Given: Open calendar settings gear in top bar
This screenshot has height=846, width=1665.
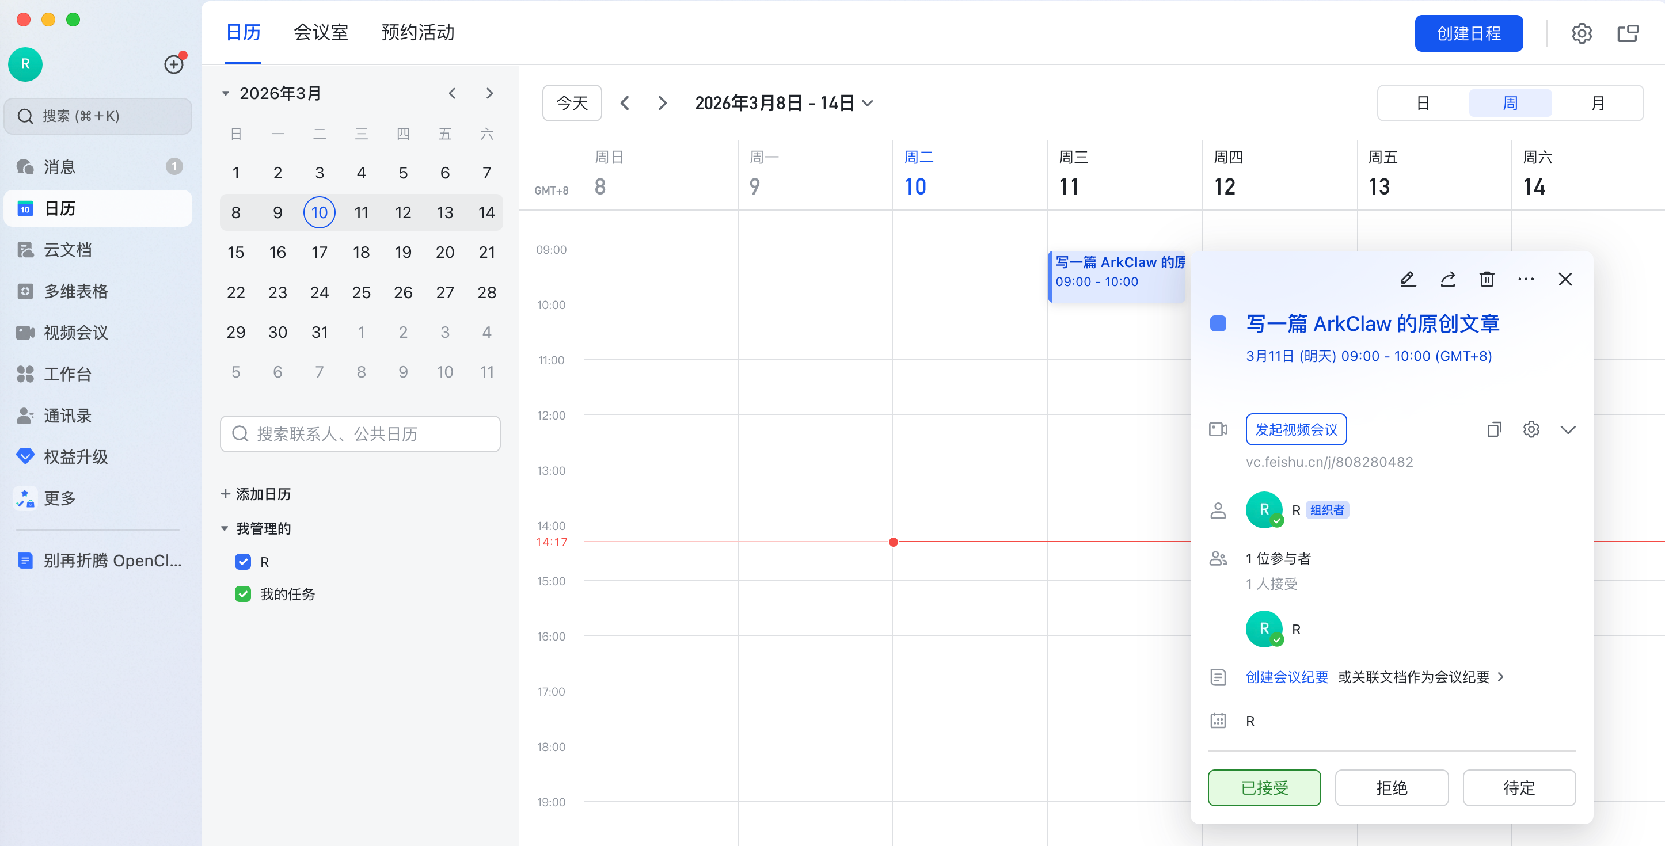Looking at the screenshot, I should click(x=1581, y=33).
